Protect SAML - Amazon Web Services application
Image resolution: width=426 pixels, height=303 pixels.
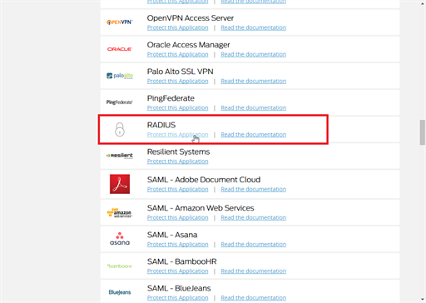pos(177,217)
